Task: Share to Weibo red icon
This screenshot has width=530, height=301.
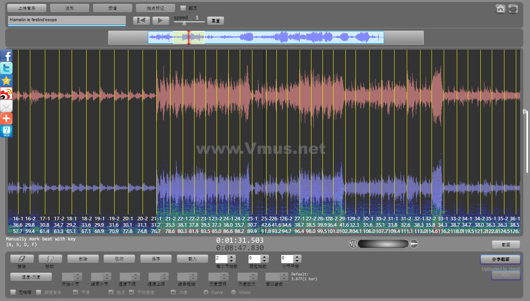Action: click(x=6, y=93)
